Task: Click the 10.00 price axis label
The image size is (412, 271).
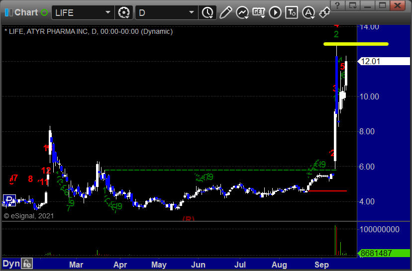Action: (x=369, y=96)
